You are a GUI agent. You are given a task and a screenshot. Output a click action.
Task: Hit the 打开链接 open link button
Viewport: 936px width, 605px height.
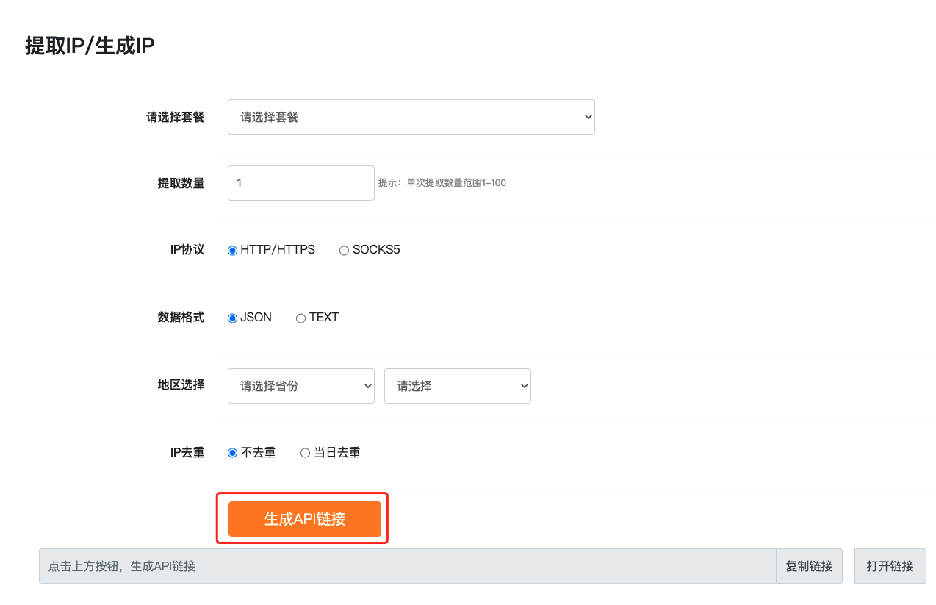coord(890,566)
